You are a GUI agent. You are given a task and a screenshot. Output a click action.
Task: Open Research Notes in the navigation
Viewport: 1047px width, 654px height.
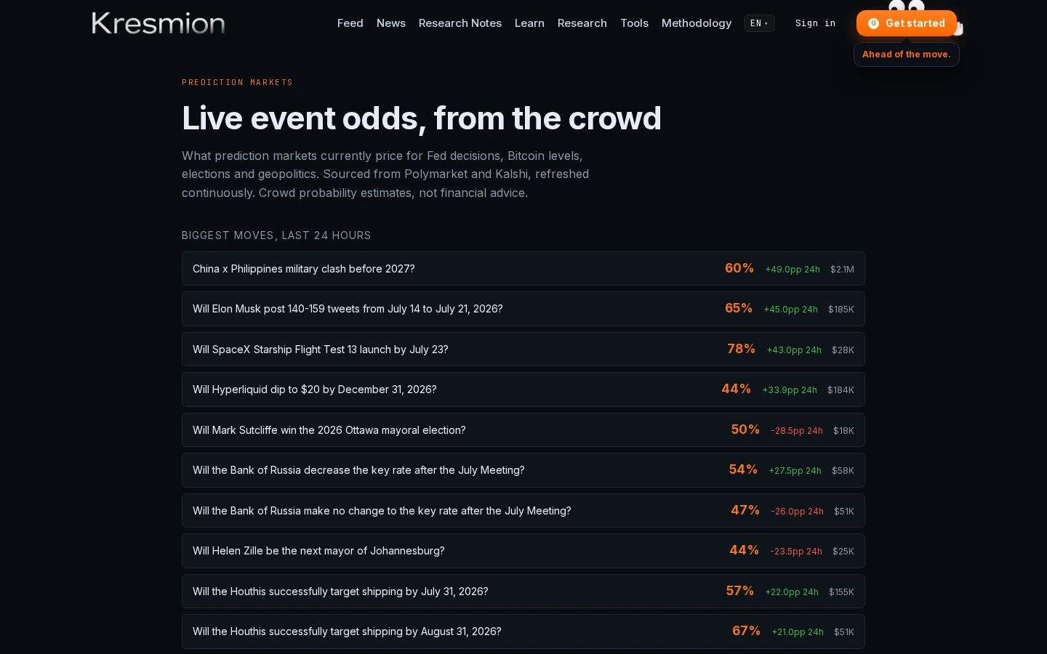[x=460, y=23]
